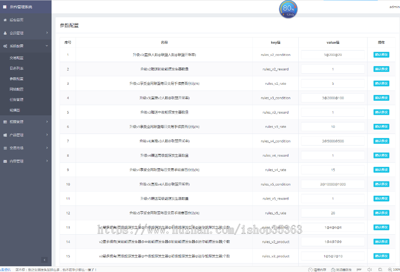
Task: Click 确认修改 for rules_v5_reward
Action: point(381,199)
